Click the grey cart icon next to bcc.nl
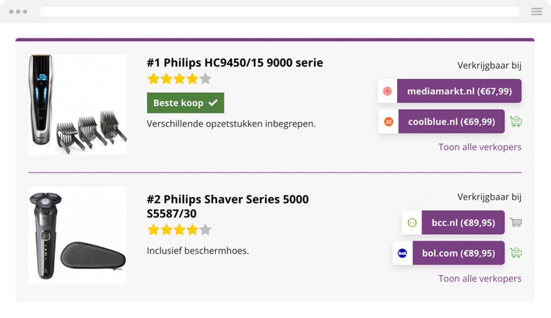The width and height of the screenshot is (551, 318). tap(516, 222)
